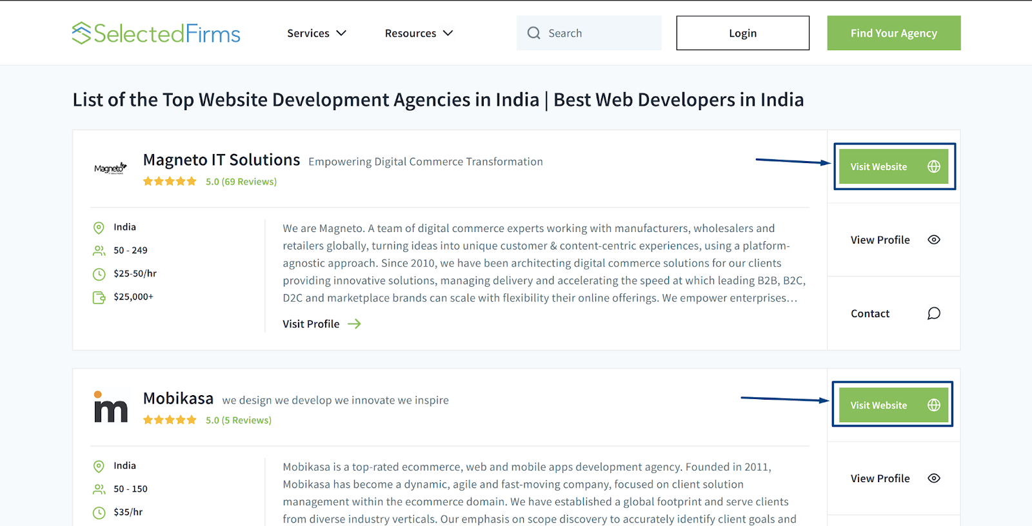This screenshot has height=526, width=1032.
Task: Visit Website for Mobikasa
Action: [894, 405]
